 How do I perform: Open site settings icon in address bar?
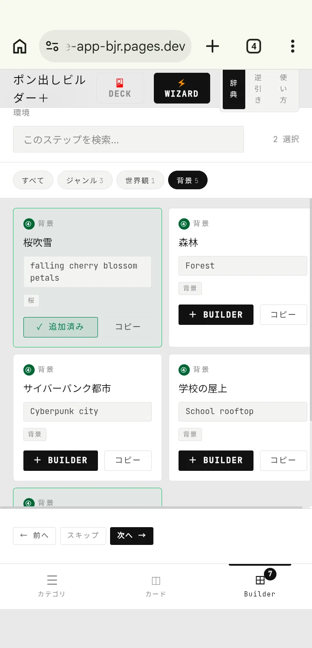point(52,46)
